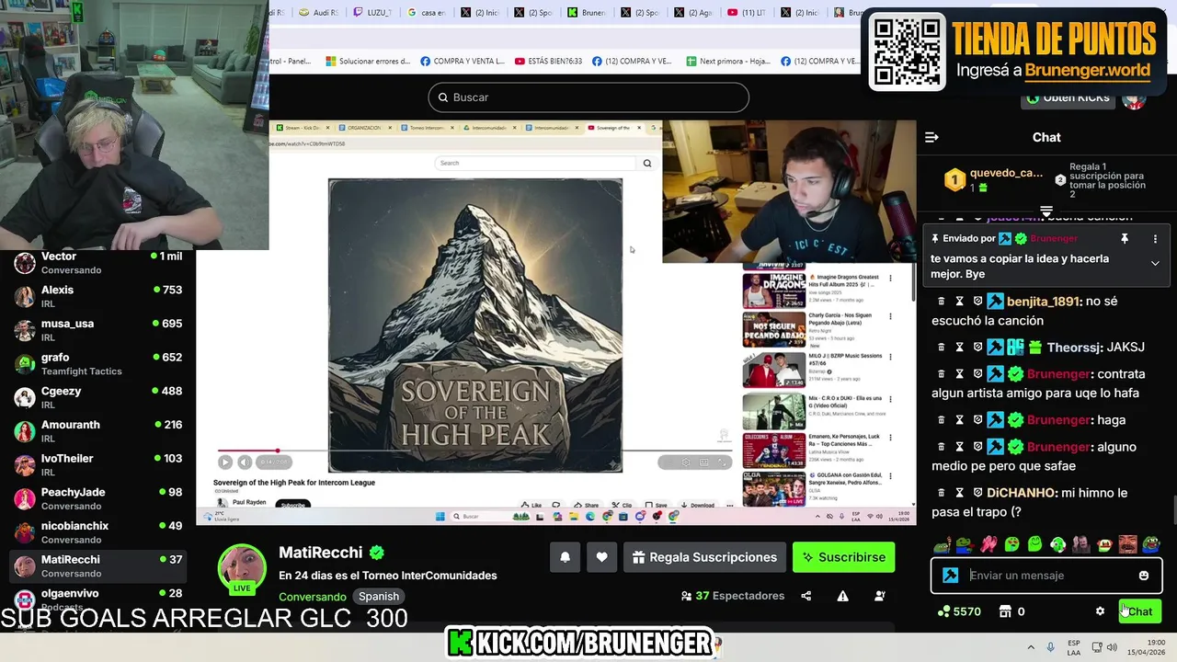Toggle notifications bell for MatiRecchi
Viewport: 1177px width, 662px height.
[565, 557]
